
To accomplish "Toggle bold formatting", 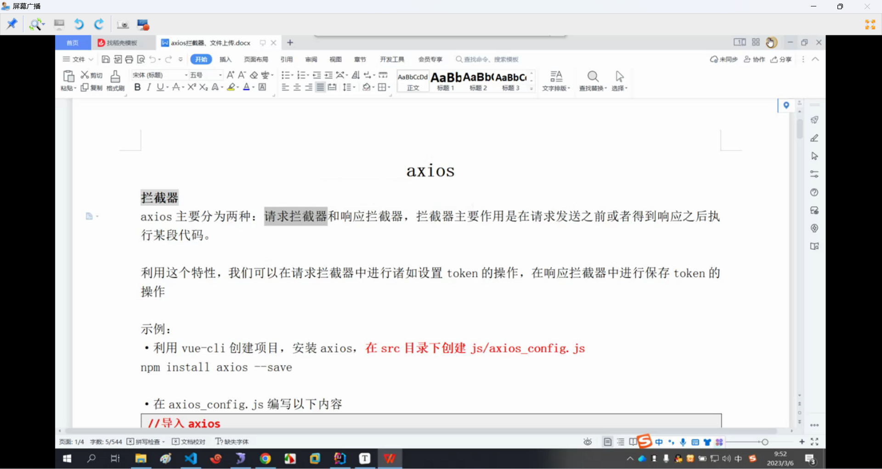I will coord(137,87).
